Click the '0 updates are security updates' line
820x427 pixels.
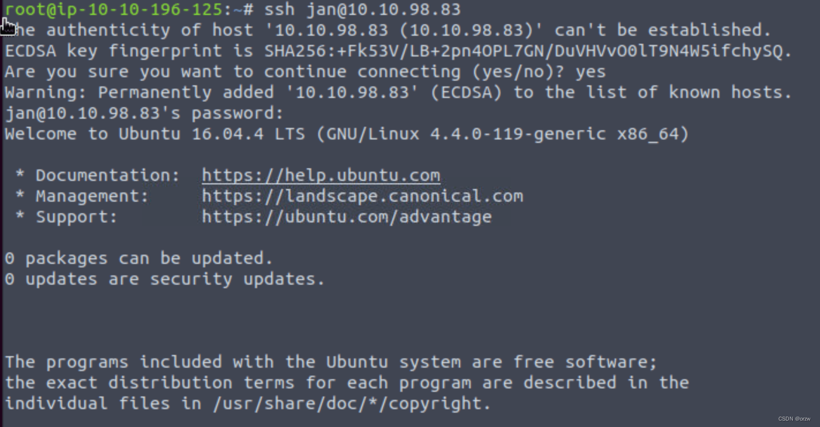point(165,279)
